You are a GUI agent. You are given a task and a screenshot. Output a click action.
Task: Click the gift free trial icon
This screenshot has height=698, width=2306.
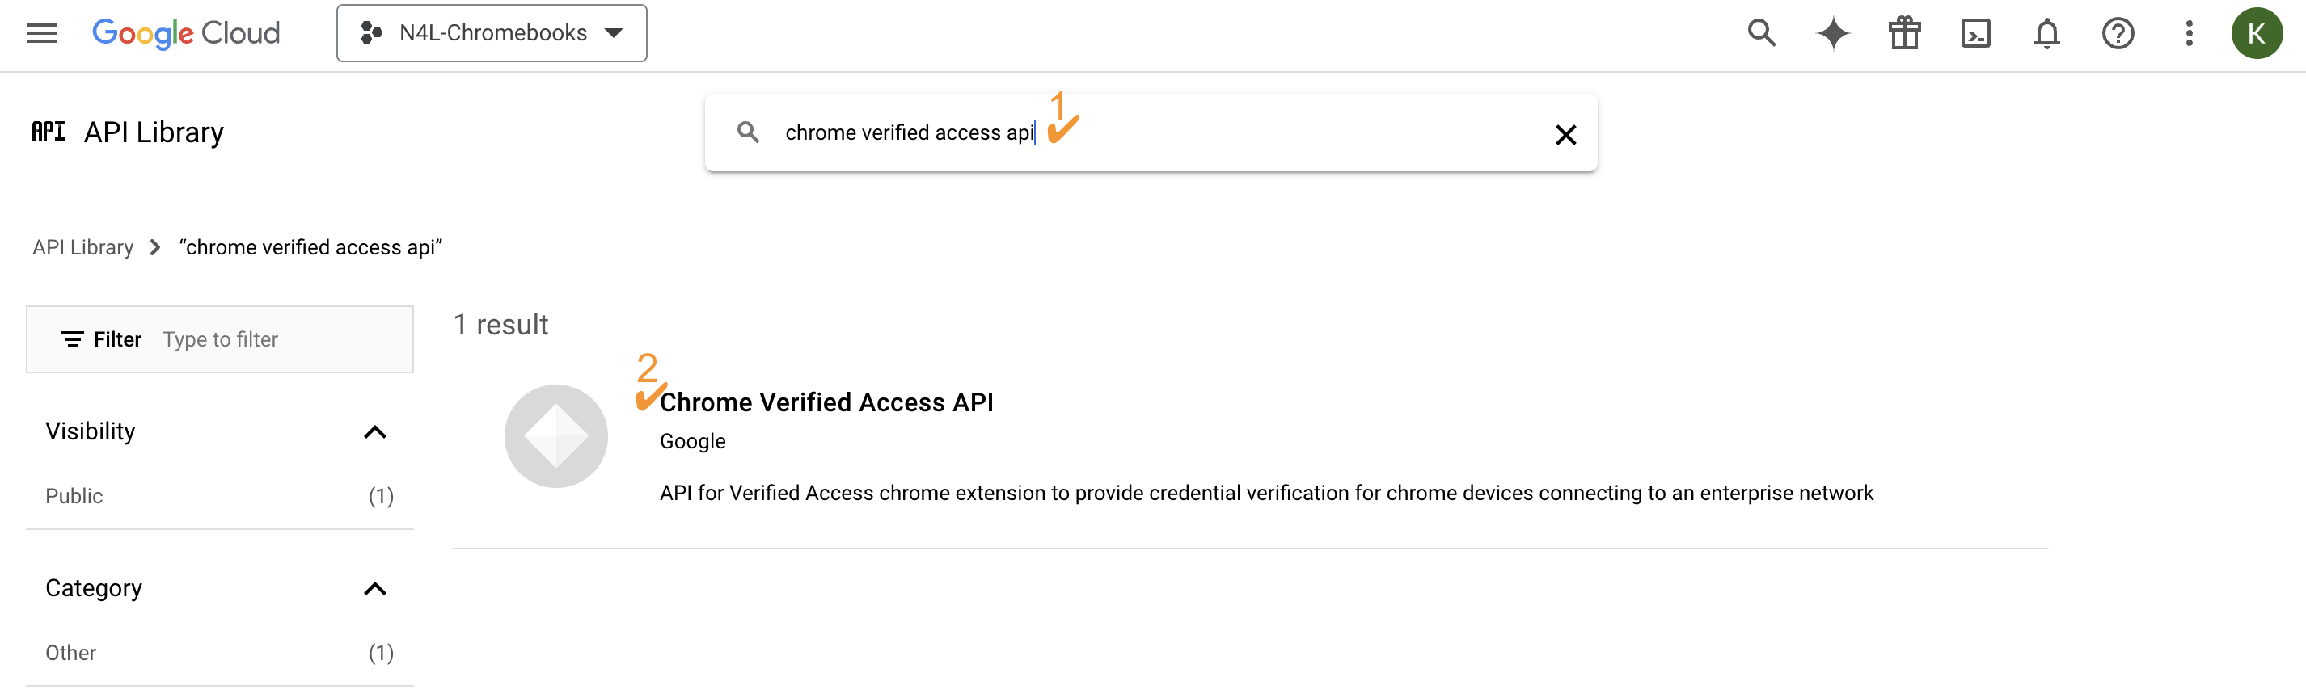click(1904, 33)
